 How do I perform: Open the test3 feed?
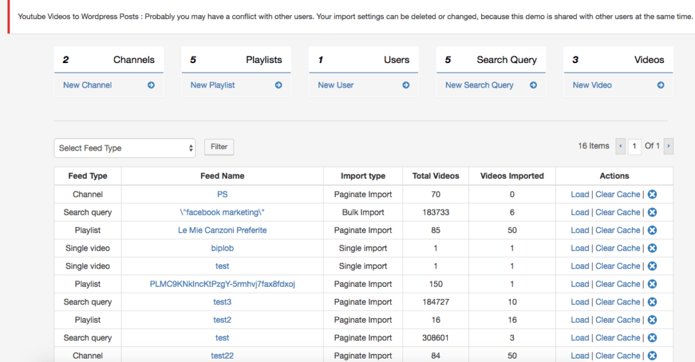point(223,302)
